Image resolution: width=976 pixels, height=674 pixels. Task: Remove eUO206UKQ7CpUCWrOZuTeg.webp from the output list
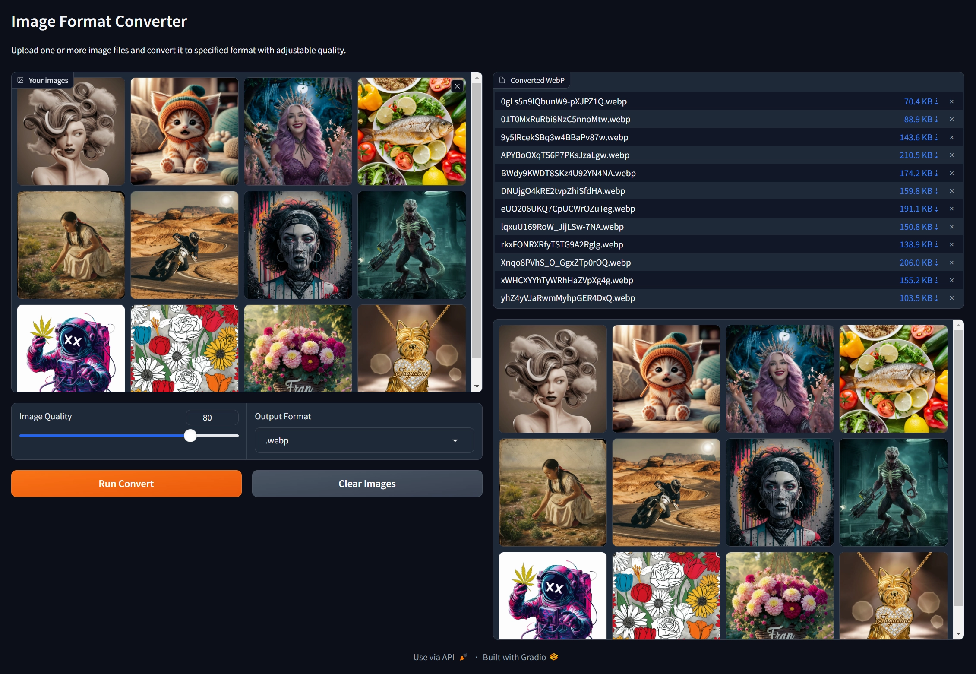coord(951,209)
